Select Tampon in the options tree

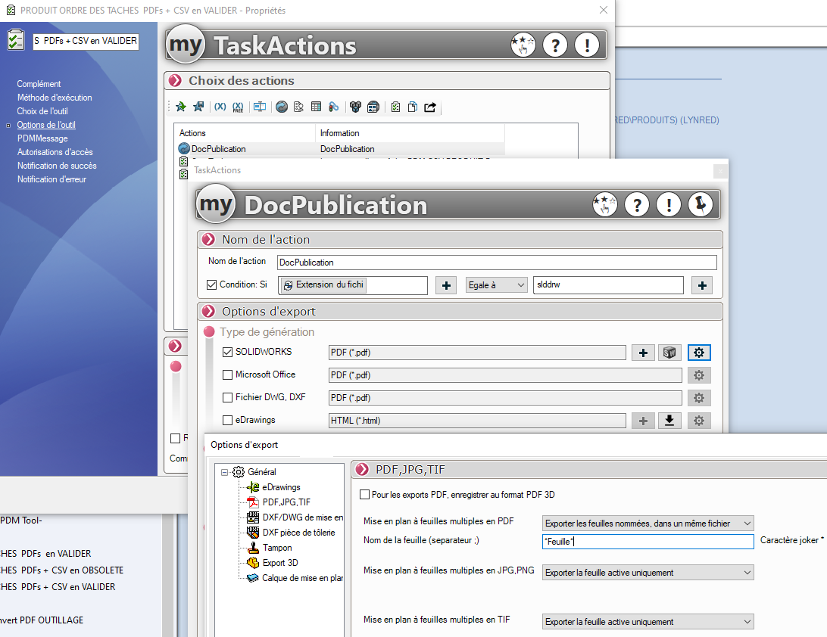(x=277, y=548)
